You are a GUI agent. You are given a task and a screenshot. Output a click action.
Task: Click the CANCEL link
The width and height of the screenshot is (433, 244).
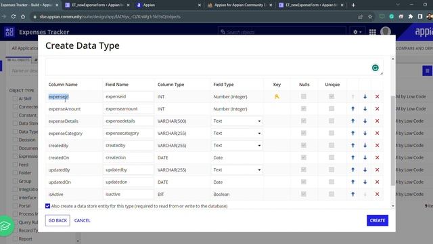(x=83, y=220)
